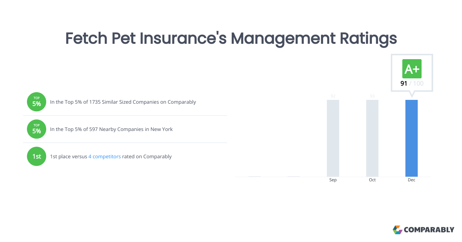Click the 1735 Similar Sized Companies text
This screenshot has width=462, height=242.
tap(123, 102)
